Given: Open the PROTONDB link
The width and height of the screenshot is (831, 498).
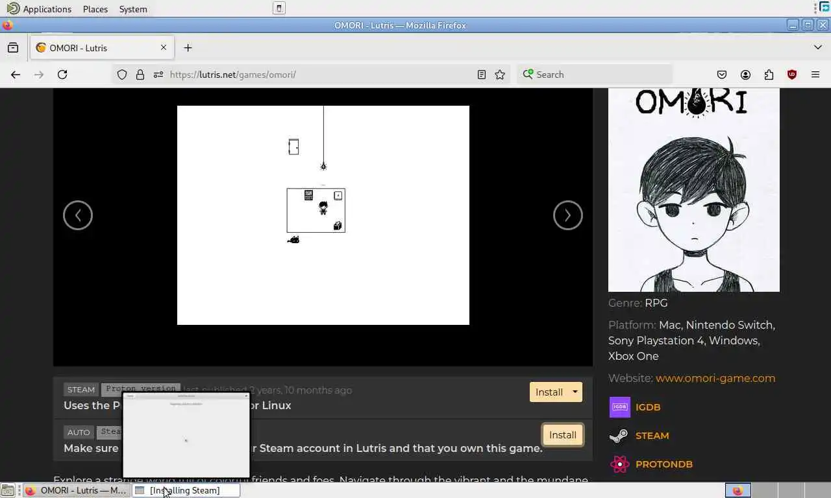Looking at the screenshot, I should (x=664, y=464).
